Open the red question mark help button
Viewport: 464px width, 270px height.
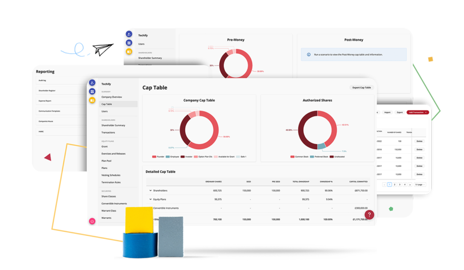369,215
